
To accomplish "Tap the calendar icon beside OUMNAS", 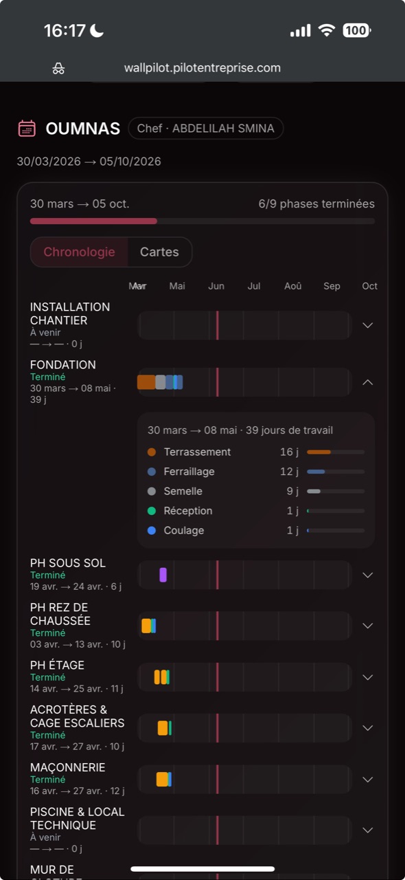I will [x=27, y=129].
